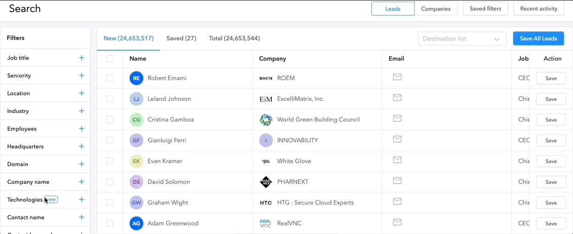Expand the Headquarters filter
The width and height of the screenshot is (573, 234).
tap(81, 146)
